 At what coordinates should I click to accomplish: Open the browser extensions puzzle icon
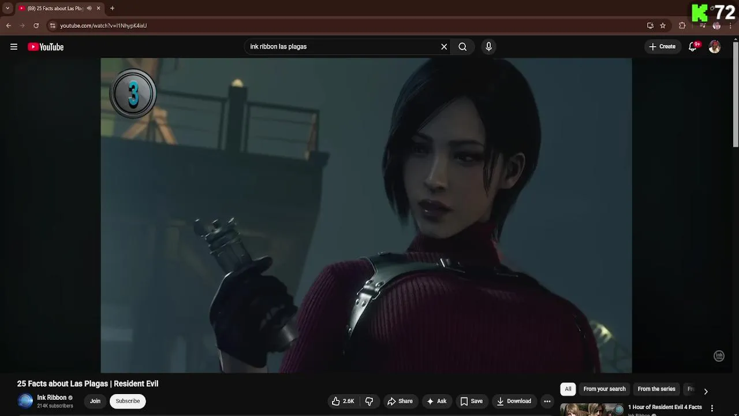(x=682, y=25)
